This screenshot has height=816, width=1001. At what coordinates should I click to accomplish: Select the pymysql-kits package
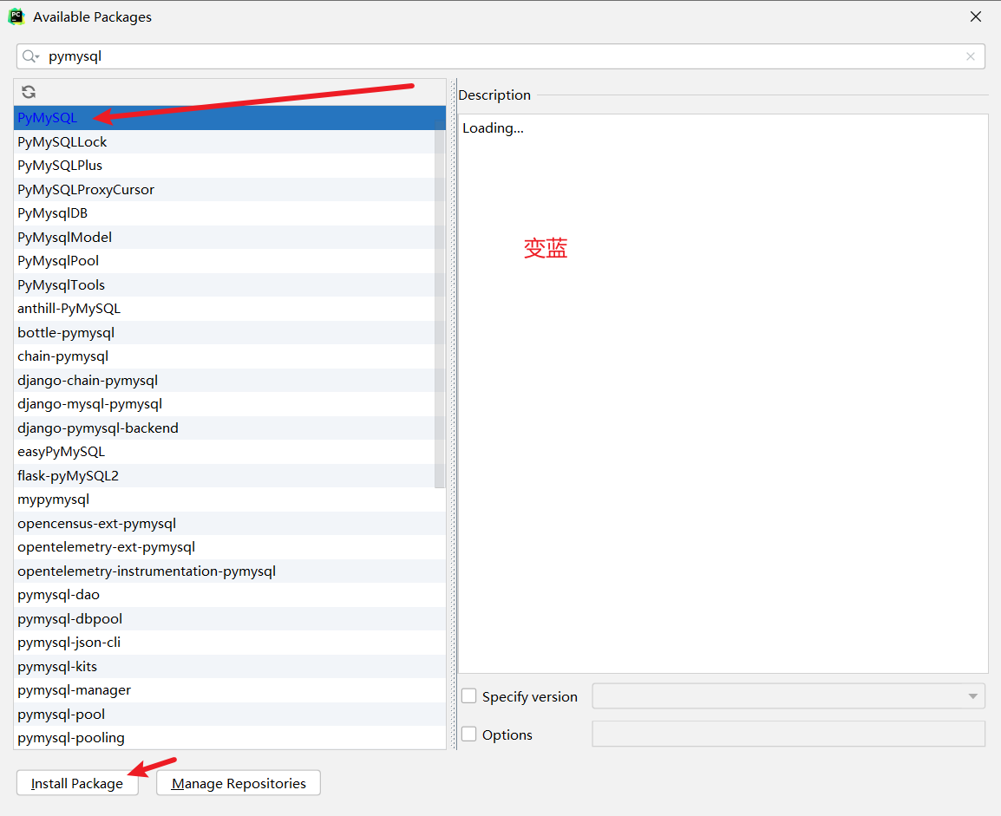click(230, 667)
